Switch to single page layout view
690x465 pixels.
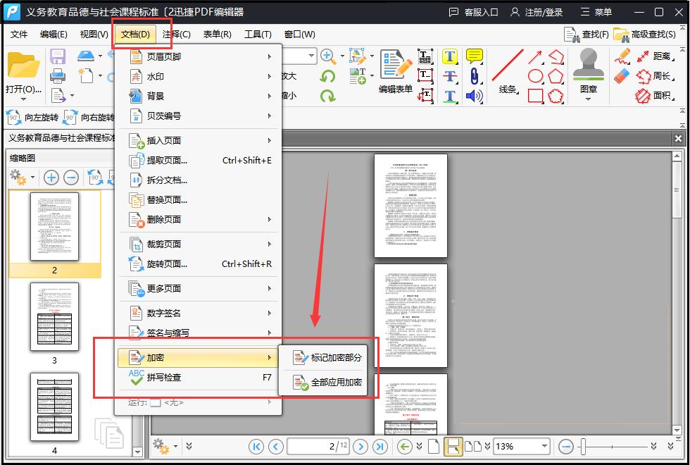coord(434,446)
